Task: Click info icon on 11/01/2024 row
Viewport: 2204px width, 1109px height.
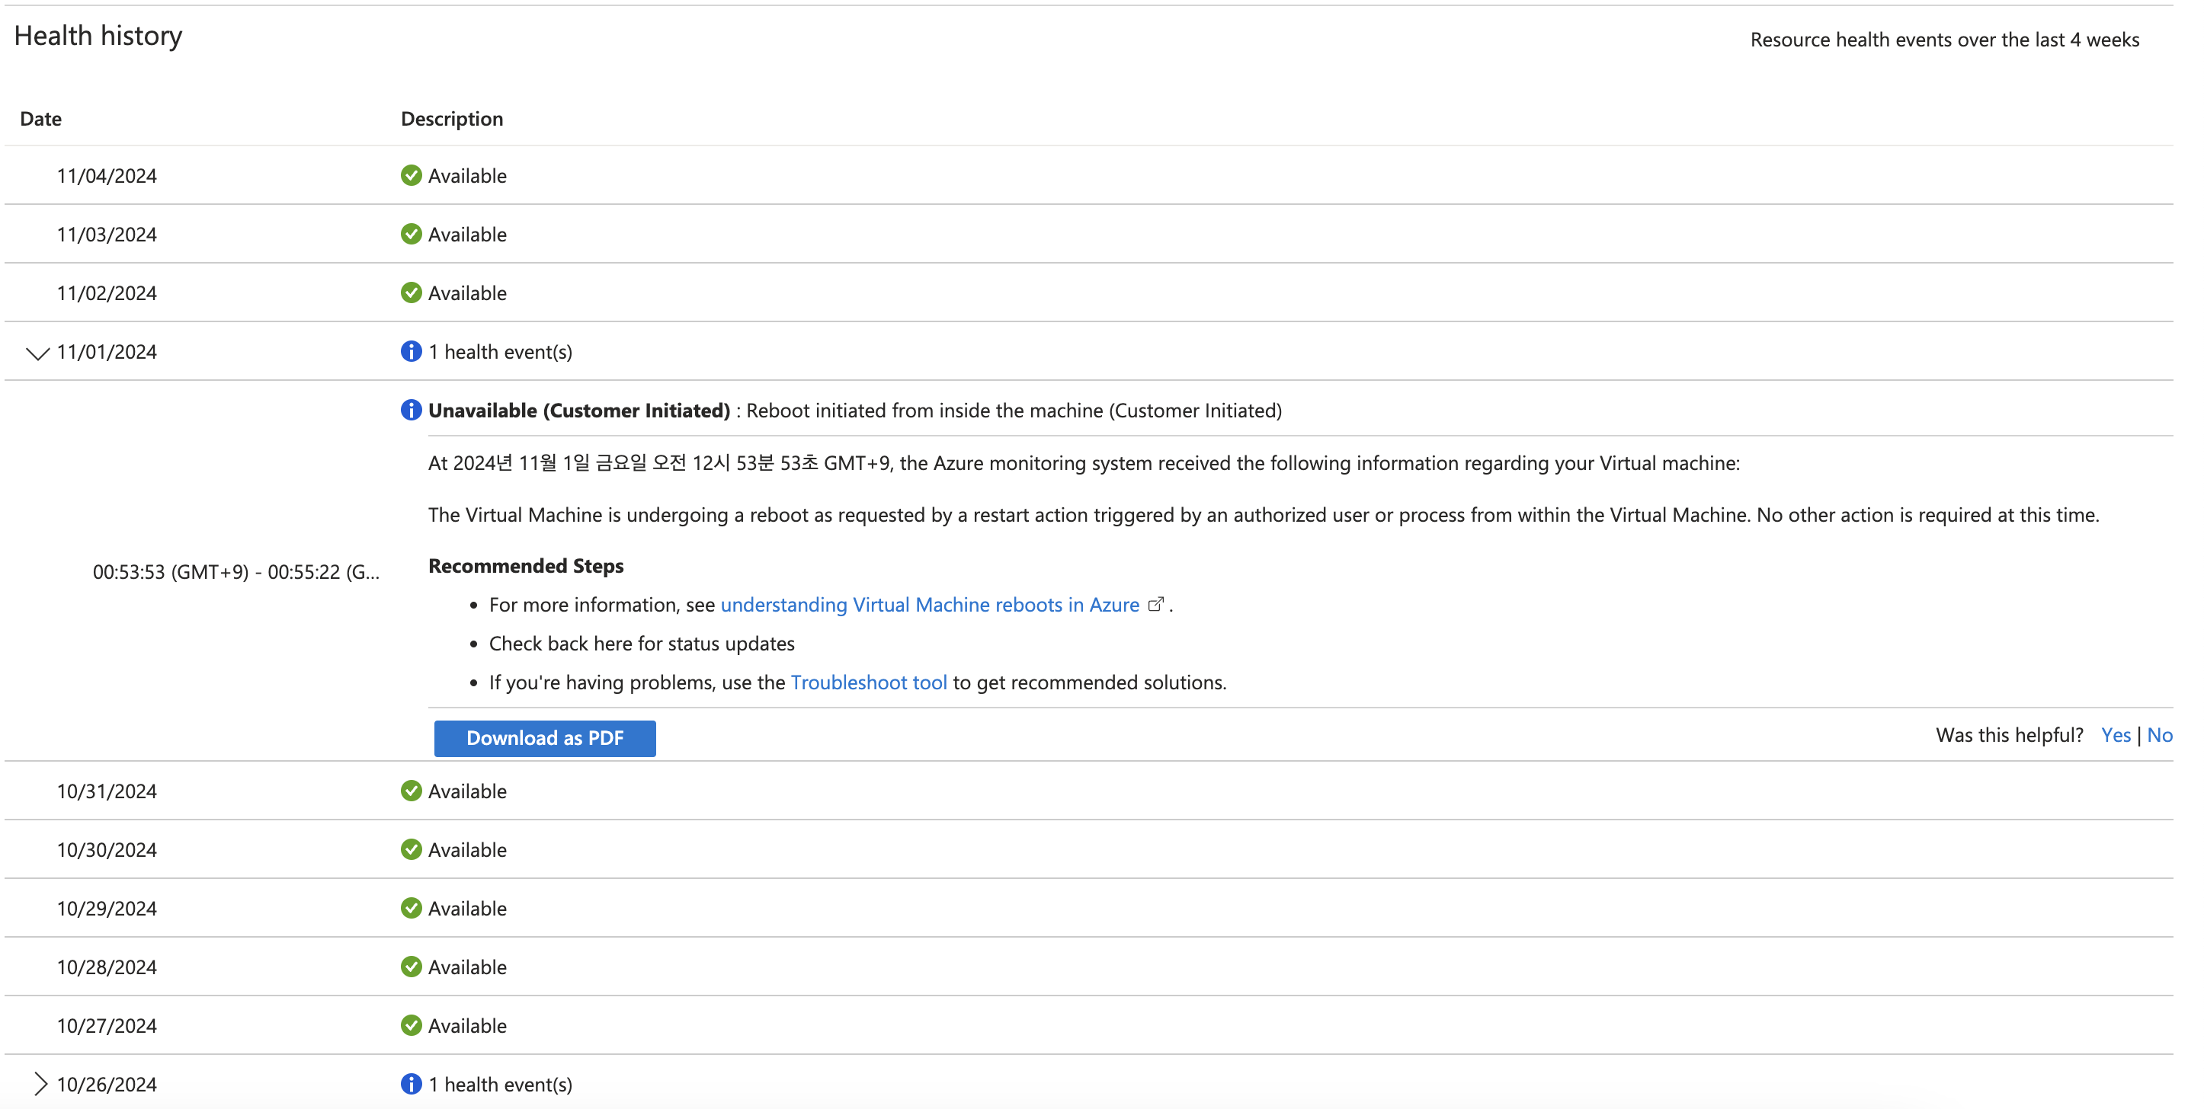Action: click(x=412, y=351)
